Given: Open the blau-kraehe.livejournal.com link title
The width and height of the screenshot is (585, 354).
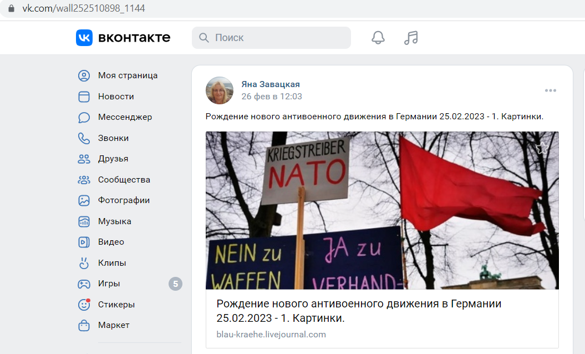Looking at the screenshot, I should click(359, 311).
